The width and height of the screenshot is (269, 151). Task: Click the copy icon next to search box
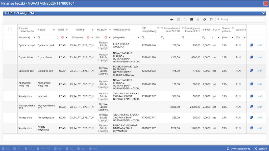click(x=211, y=19)
